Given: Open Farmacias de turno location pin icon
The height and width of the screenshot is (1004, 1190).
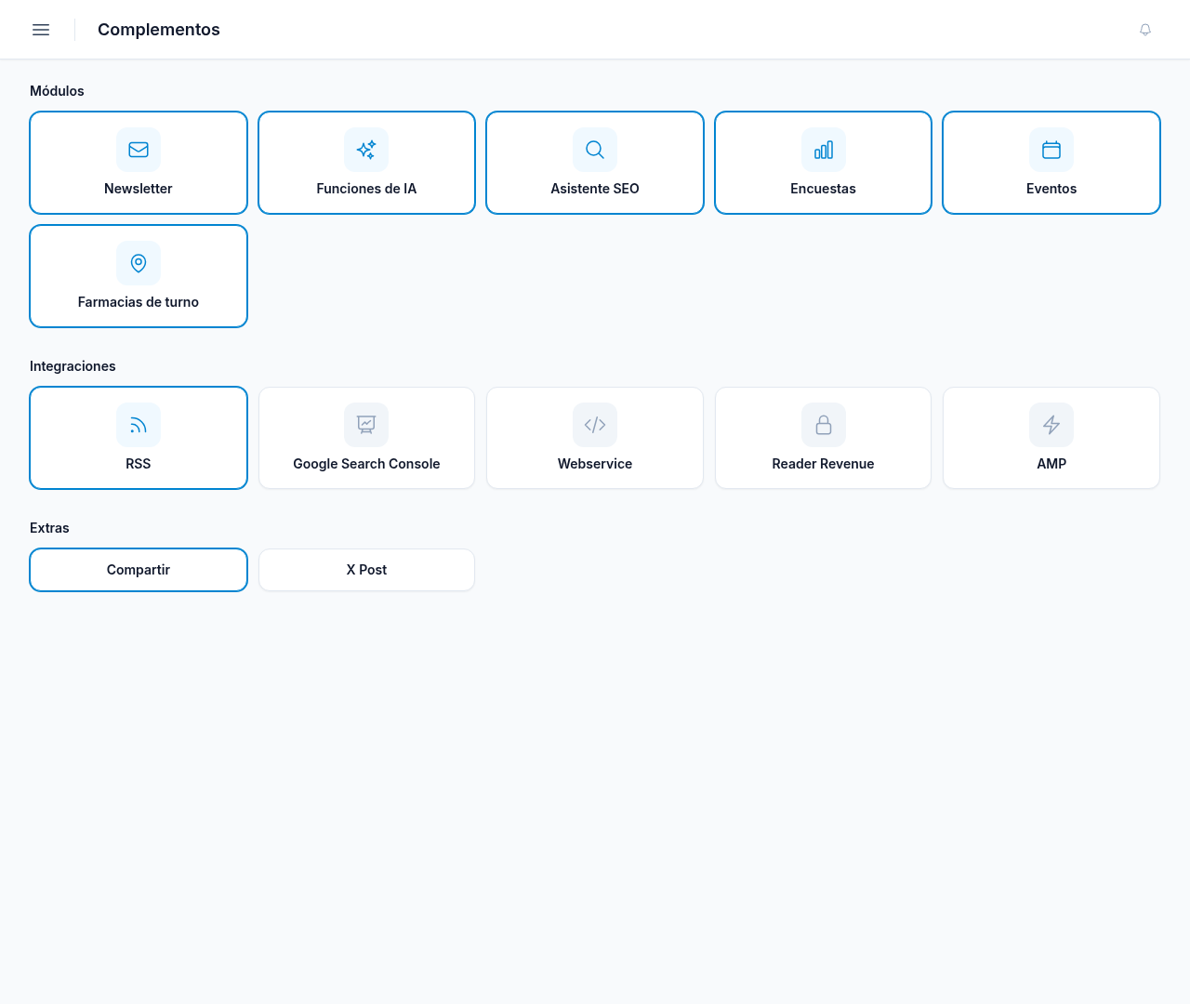Looking at the screenshot, I should (139, 263).
